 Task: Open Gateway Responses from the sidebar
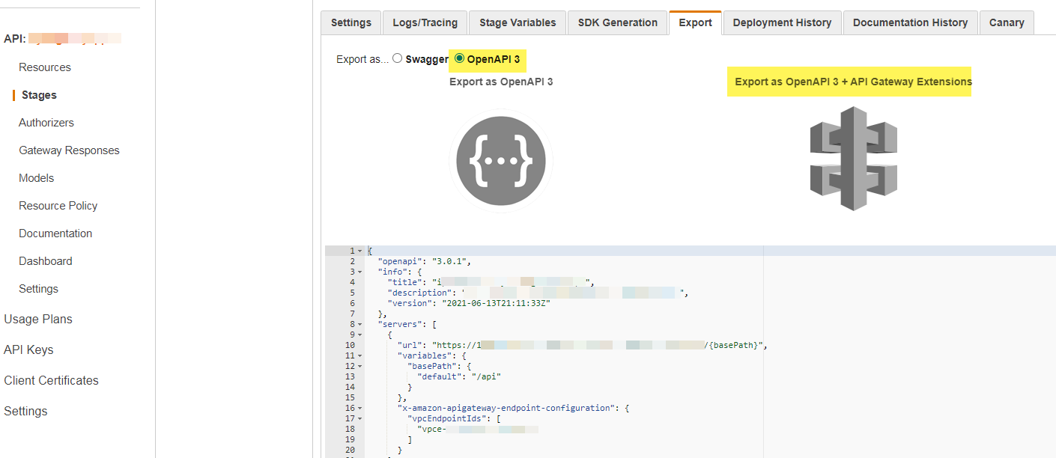coord(69,150)
